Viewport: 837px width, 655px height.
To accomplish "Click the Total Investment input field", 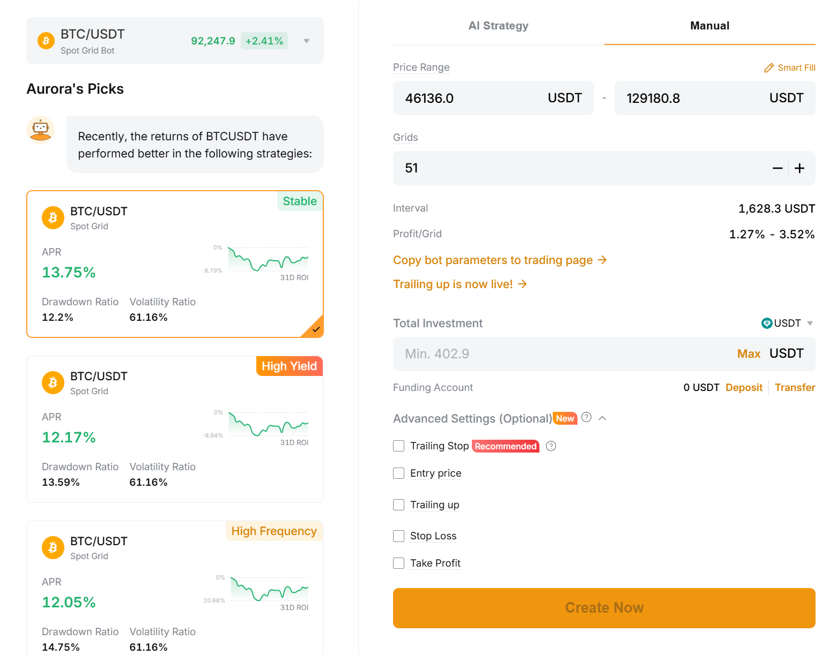I will pyautogui.click(x=536, y=353).
